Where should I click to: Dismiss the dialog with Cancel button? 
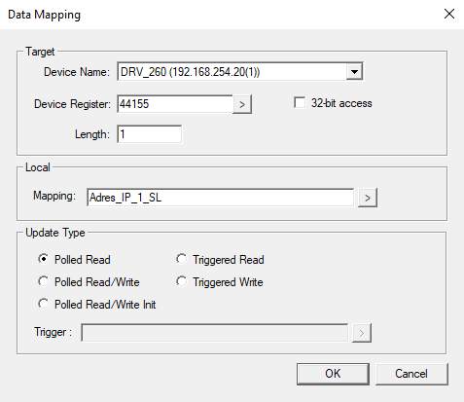click(x=411, y=374)
